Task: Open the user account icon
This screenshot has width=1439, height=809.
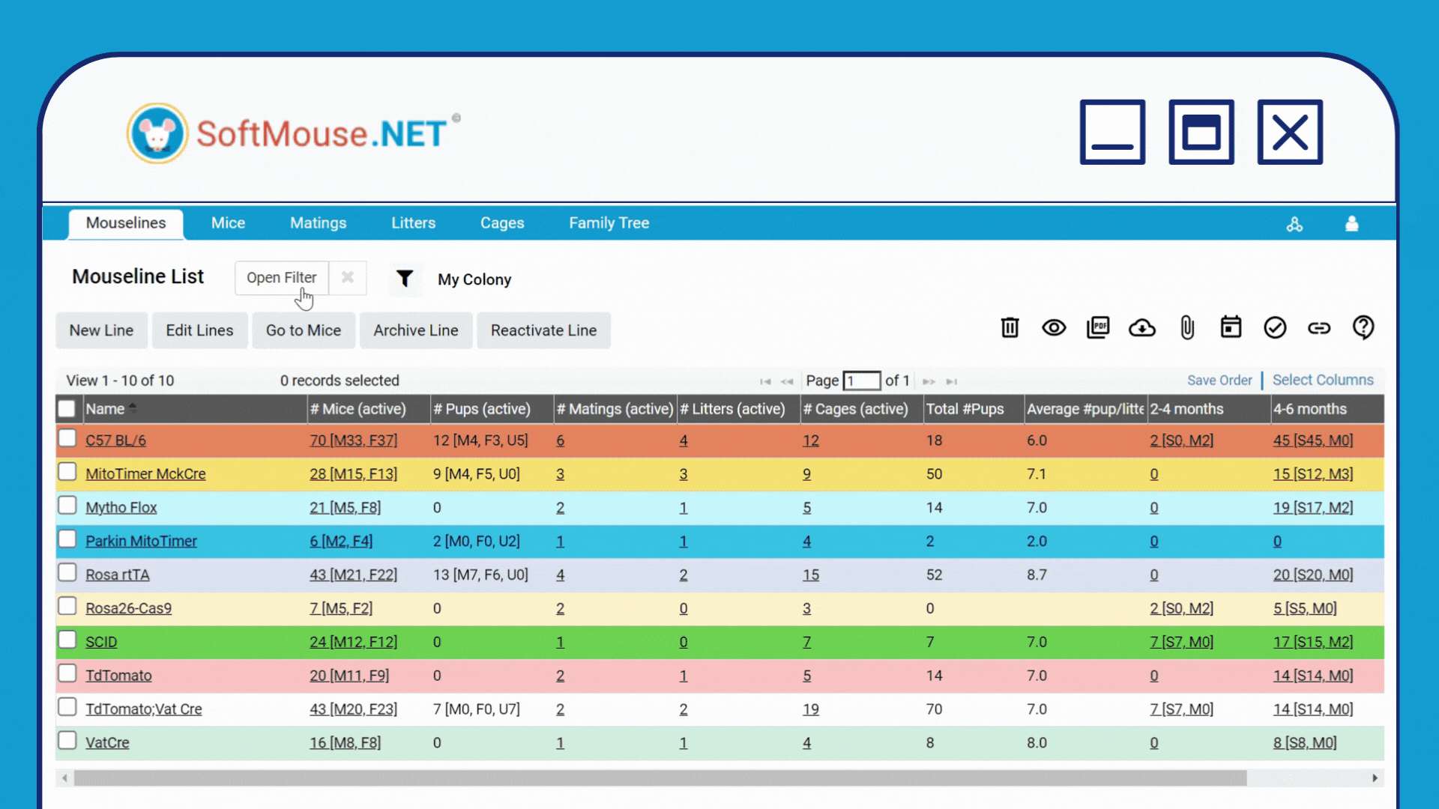Action: [1352, 223]
